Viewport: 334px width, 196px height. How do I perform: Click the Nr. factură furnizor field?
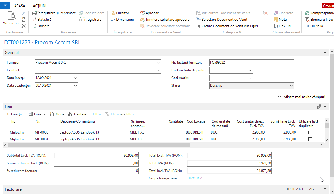pos(252,62)
